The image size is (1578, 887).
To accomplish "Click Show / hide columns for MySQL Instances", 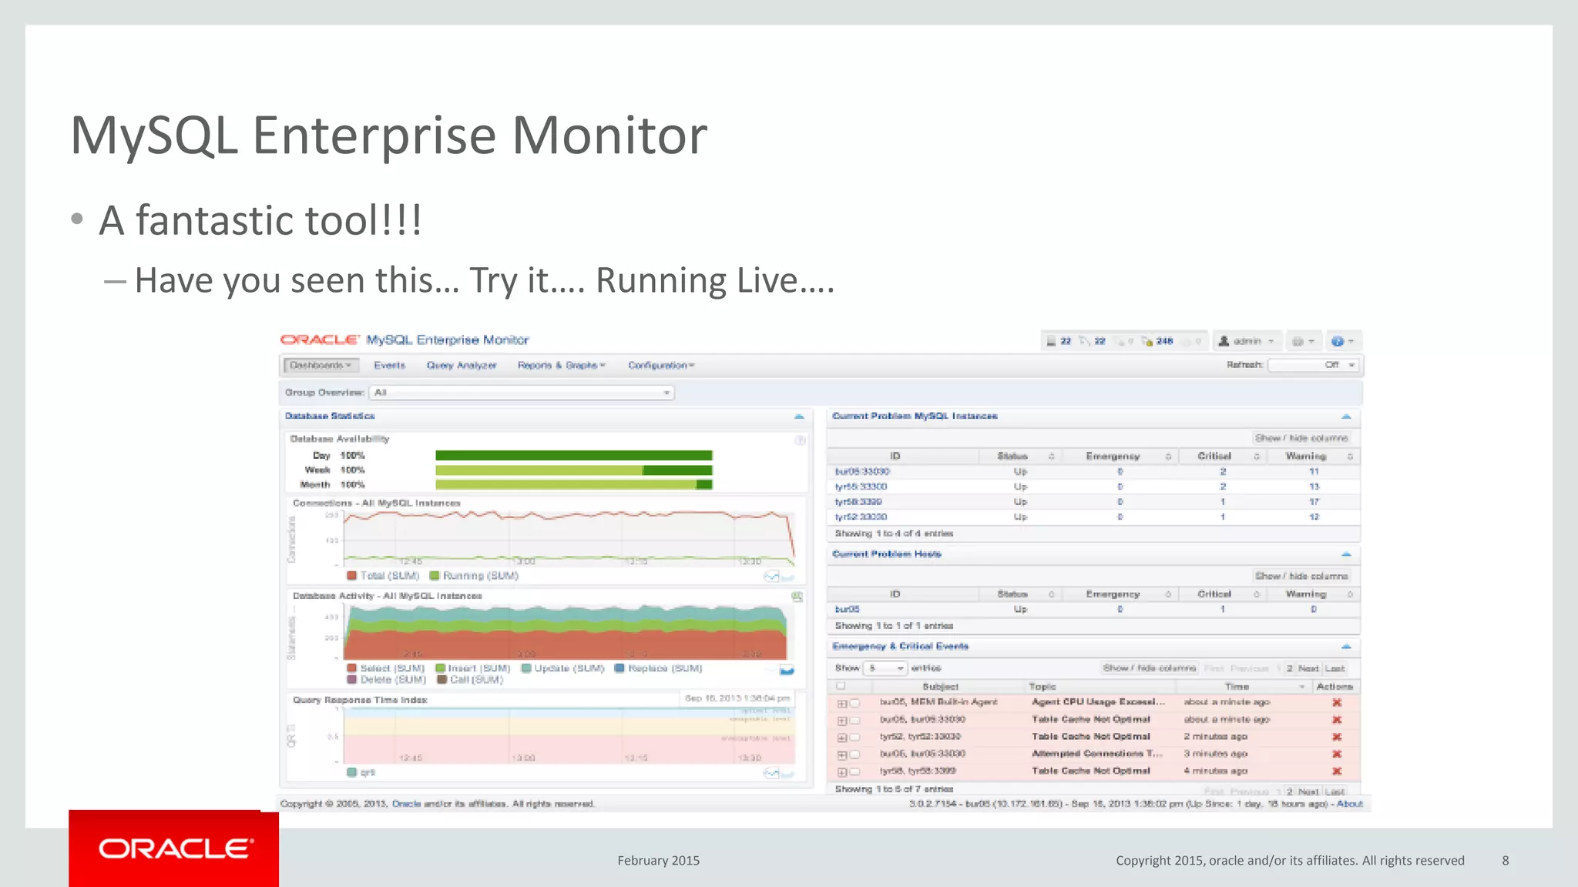I will [x=1301, y=438].
